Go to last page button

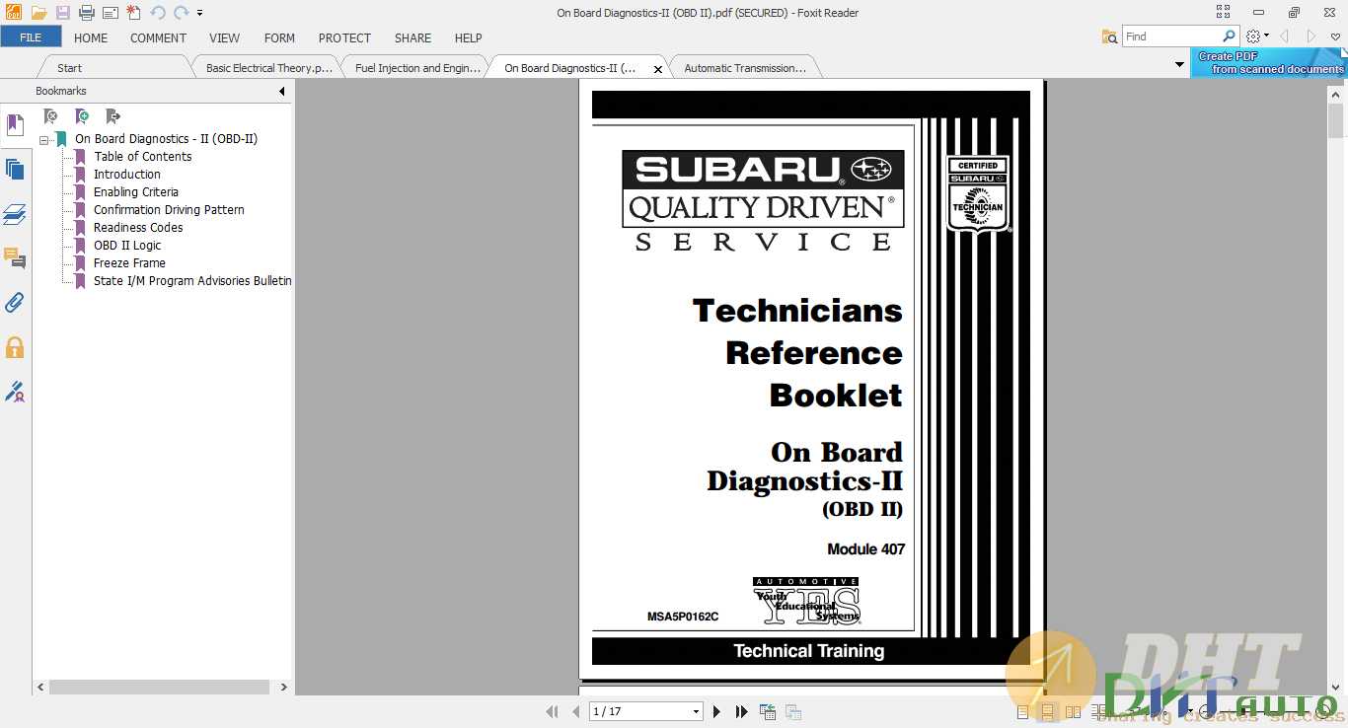[741, 711]
